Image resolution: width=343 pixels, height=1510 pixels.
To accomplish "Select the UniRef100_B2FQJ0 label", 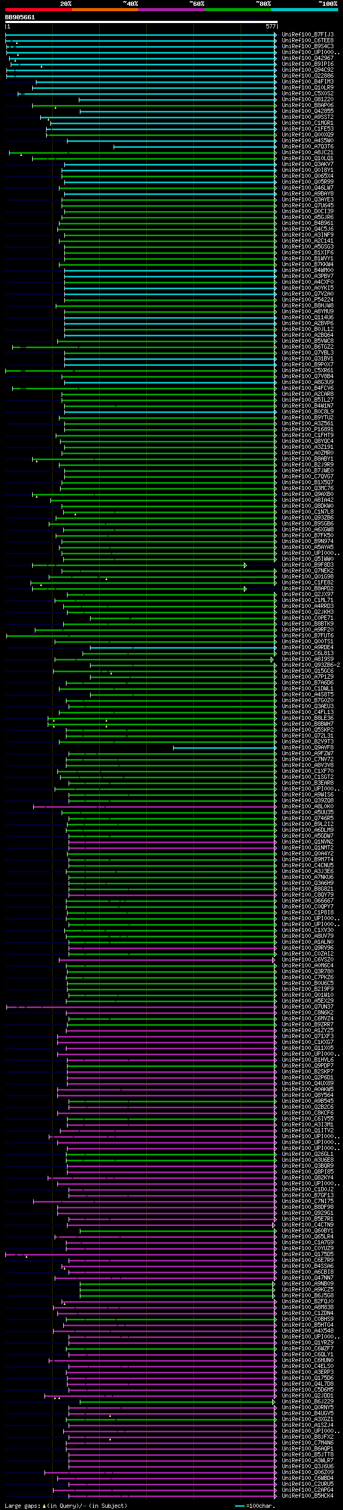I will (308, 1301).
